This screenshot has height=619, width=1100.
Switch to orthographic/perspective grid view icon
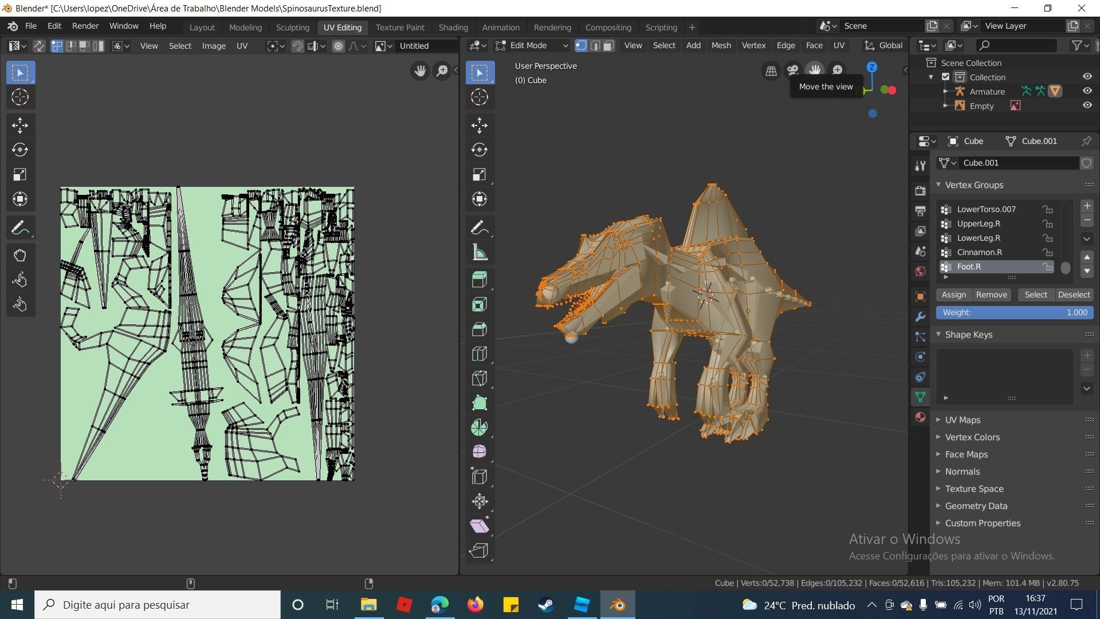[x=771, y=70]
